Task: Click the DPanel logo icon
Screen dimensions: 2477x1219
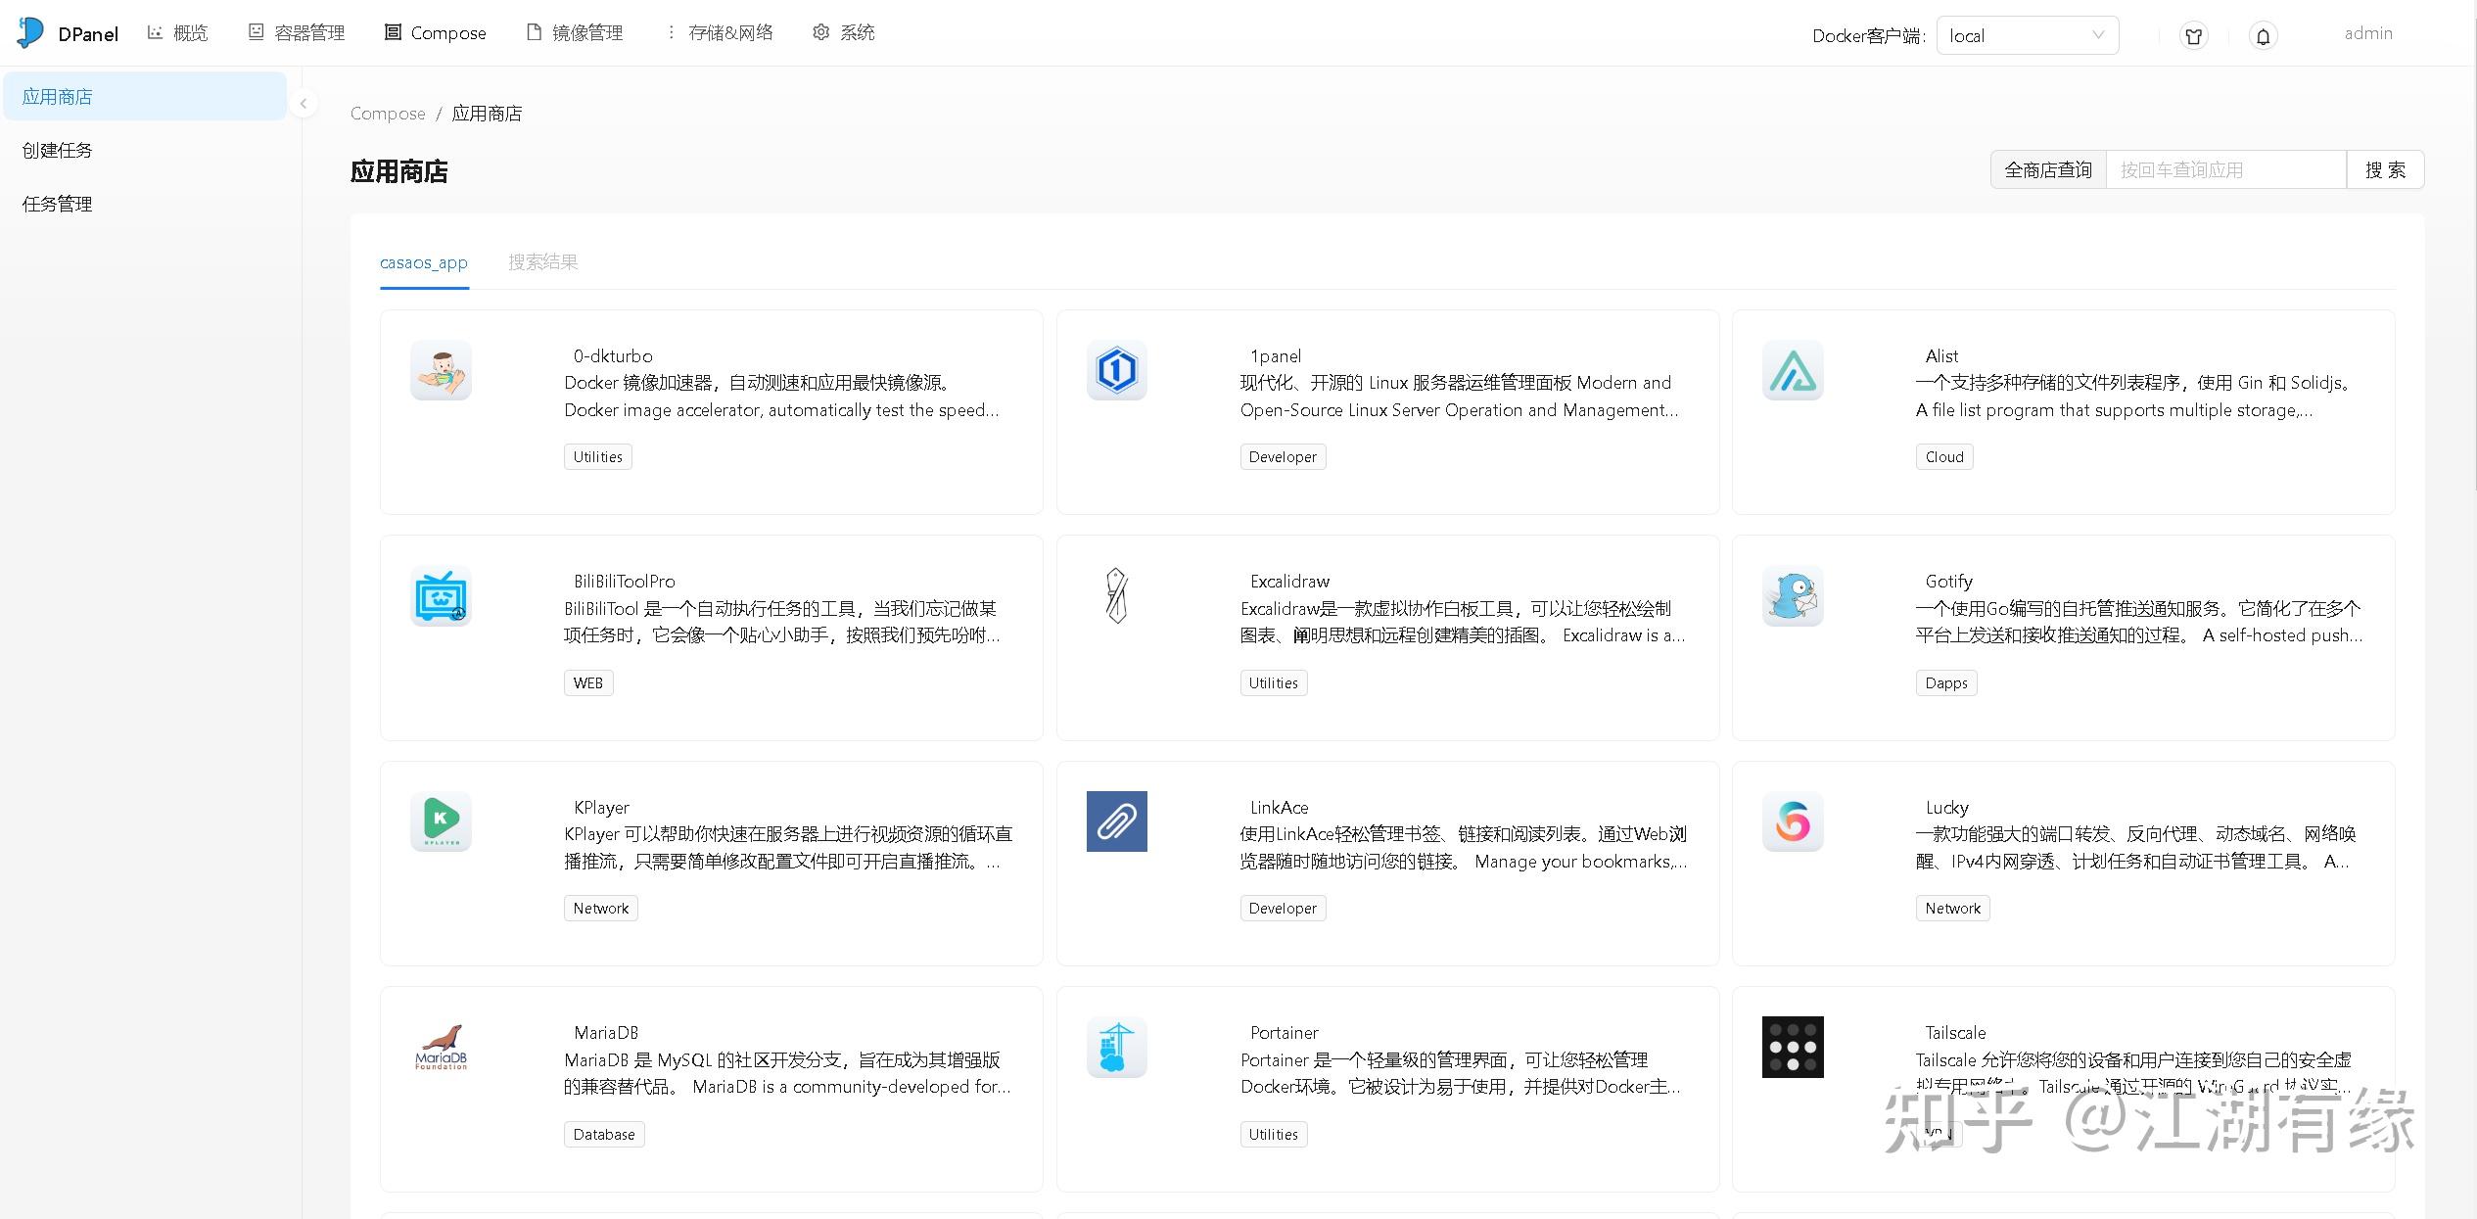Action: click(28, 32)
